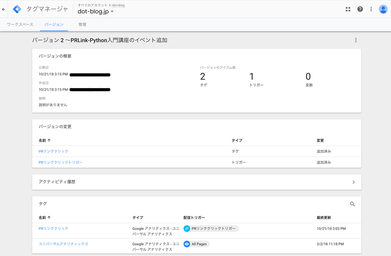Open the dot-blog.jp container dropdown
Screen dimensions: 391x256
pos(95,11)
